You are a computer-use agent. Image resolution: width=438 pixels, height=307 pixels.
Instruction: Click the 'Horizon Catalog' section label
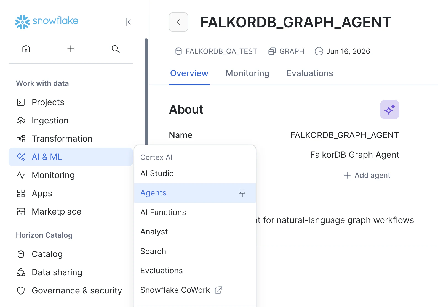[44, 235]
